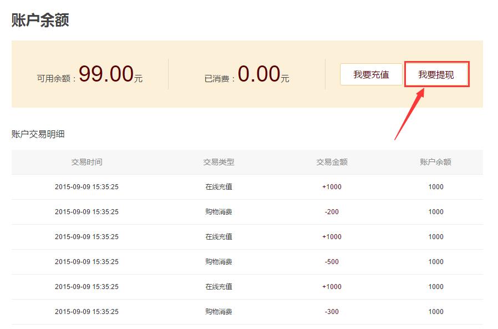Click the 交易类型 column header
The height and width of the screenshot is (329, 498).
(218, 162)
